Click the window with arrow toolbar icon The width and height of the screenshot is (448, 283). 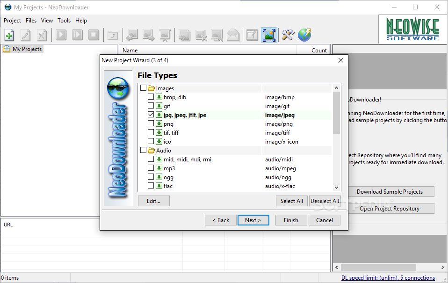point(252,35)
